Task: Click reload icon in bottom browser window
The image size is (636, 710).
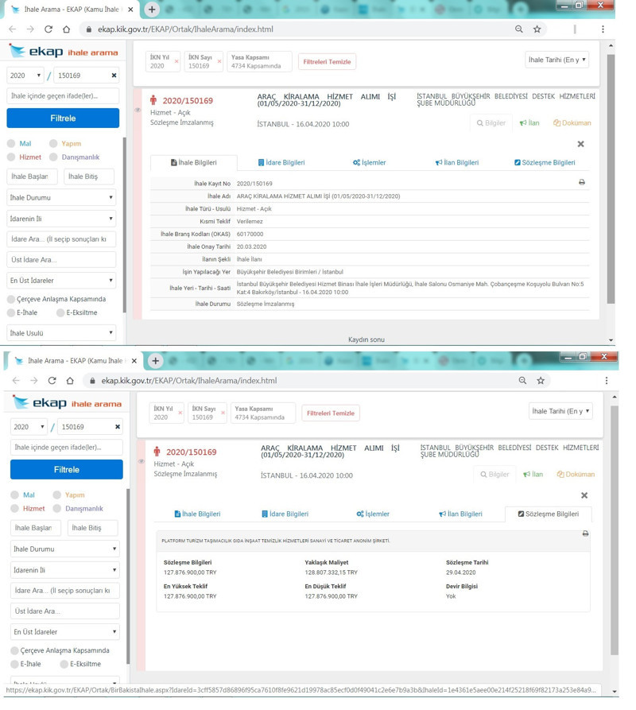Action: [x=52, y=380]
